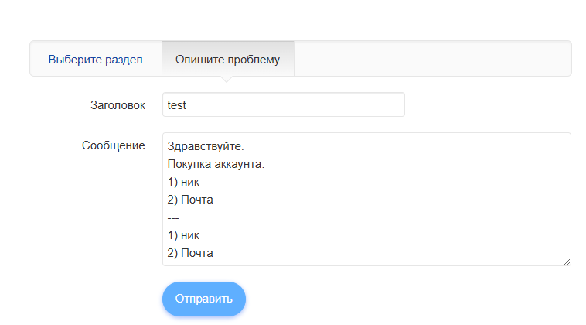Click empty space after test in title field
Screen dimensions: 586x325
coord(295,104)
